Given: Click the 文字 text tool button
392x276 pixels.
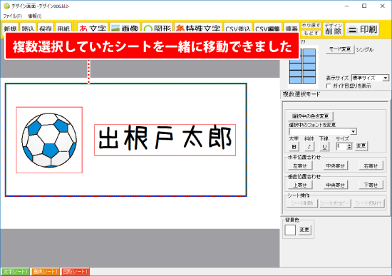Looking at the screenshot, I should pos(93,28).
